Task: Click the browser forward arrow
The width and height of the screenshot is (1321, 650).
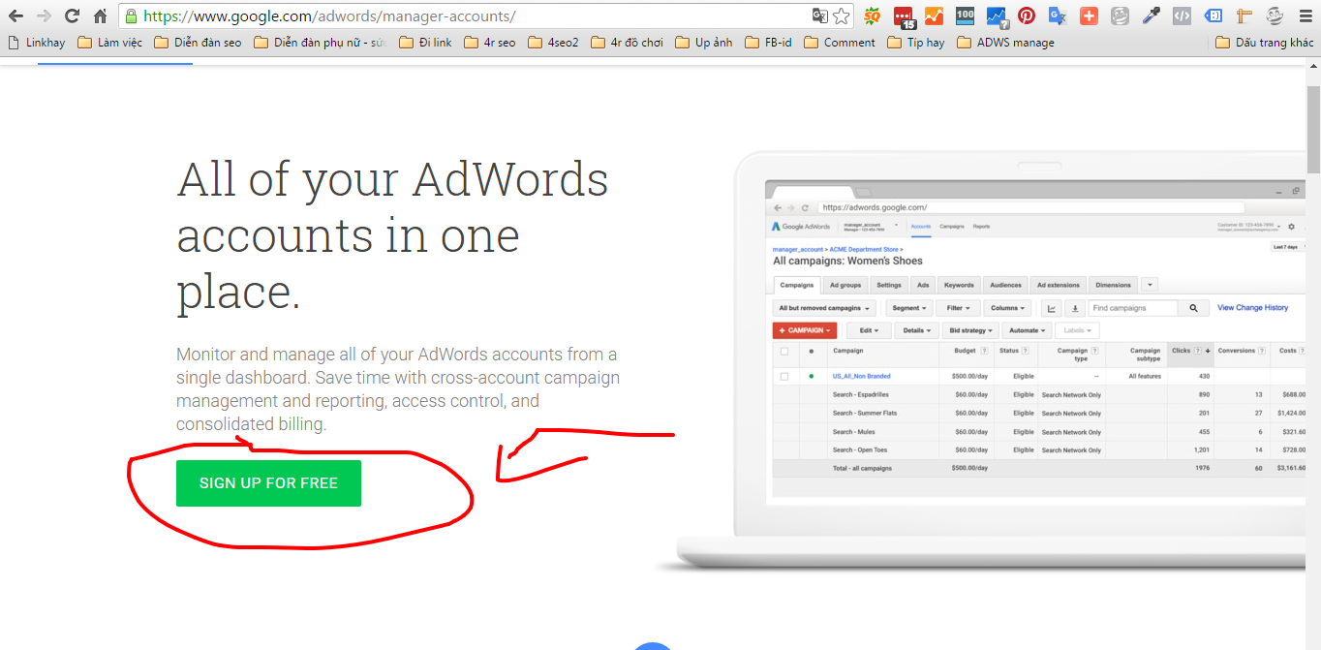Action: (44, 15)
